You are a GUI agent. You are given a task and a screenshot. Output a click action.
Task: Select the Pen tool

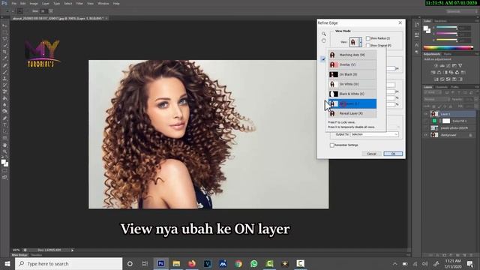4,118
